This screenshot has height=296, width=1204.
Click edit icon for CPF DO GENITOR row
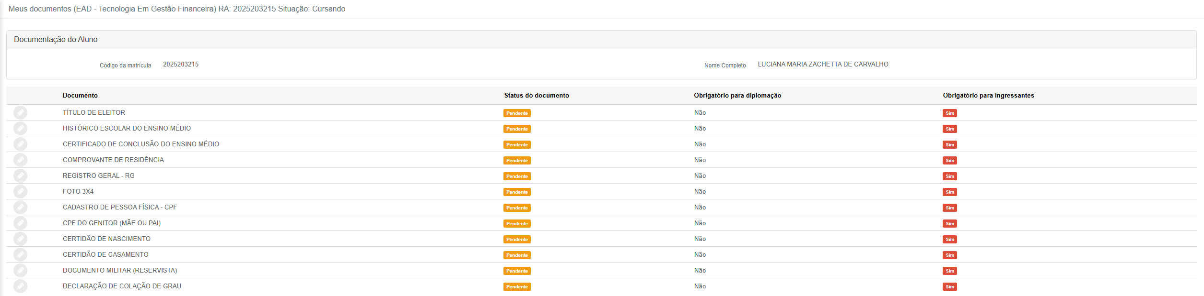pyautogui.click(x=20, y=223)
